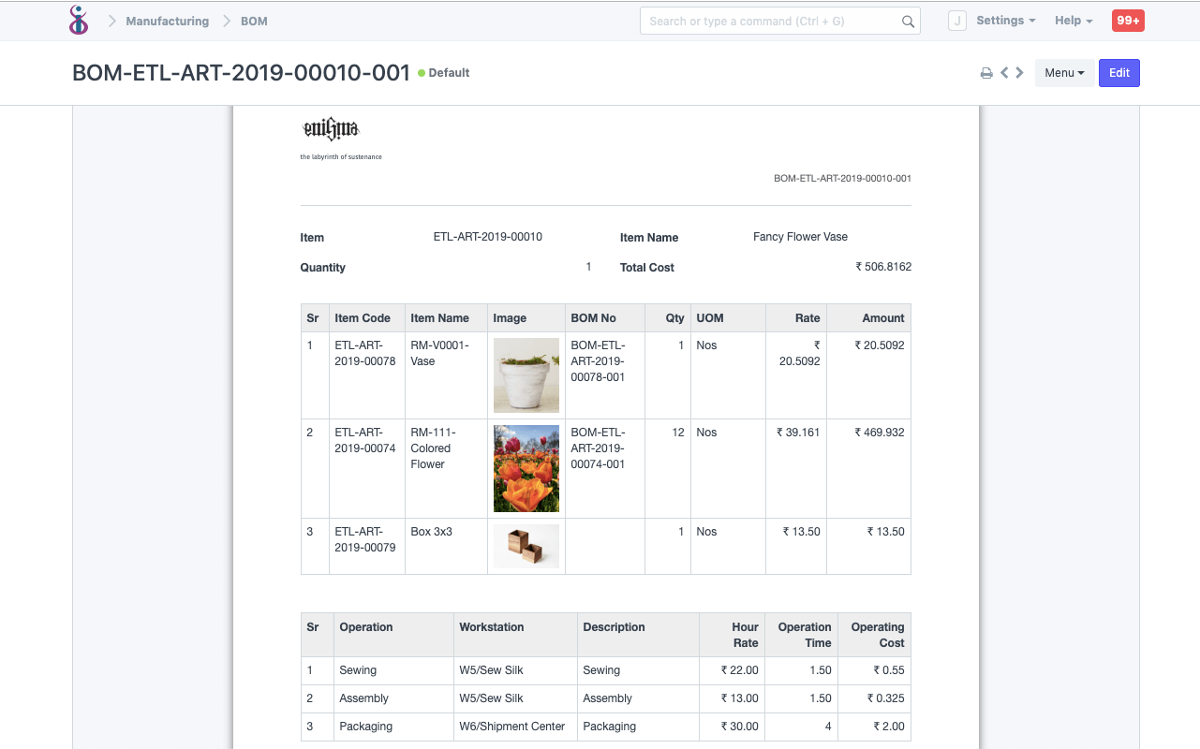The width and height of the screenshot is (1200, 749).
Task: Click the ERPNext logo in the navbar
Action: point(79,20)
